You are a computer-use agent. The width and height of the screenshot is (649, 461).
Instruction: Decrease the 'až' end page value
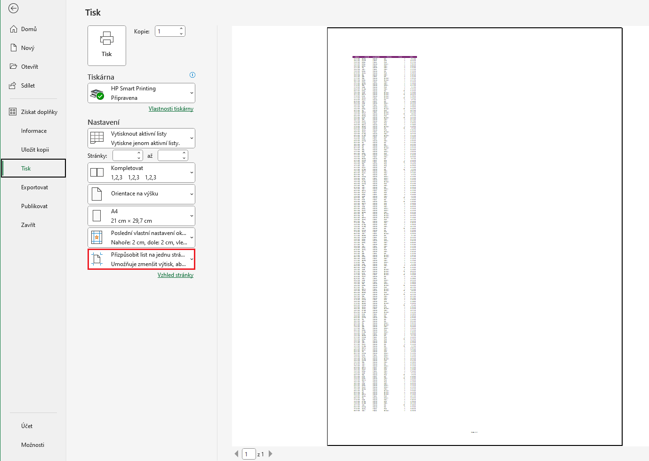tap(184, 158)
